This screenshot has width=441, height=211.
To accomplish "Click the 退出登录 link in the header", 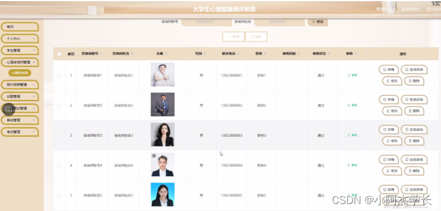I will (x=433, y=9).
